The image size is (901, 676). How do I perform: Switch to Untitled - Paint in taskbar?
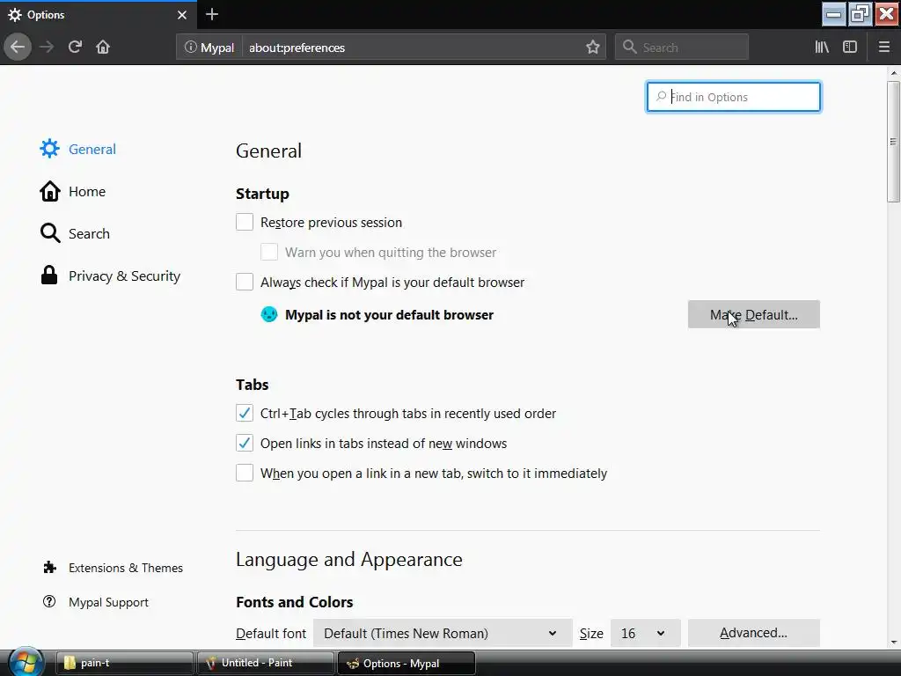[x=266, y=663]
